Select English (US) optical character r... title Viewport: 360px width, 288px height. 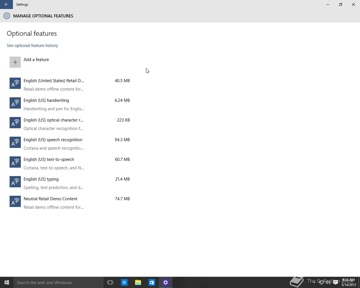[53, 120]
